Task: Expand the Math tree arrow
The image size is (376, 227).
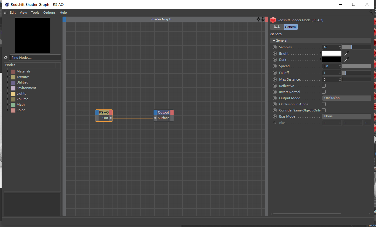Action: click(8, 104)
